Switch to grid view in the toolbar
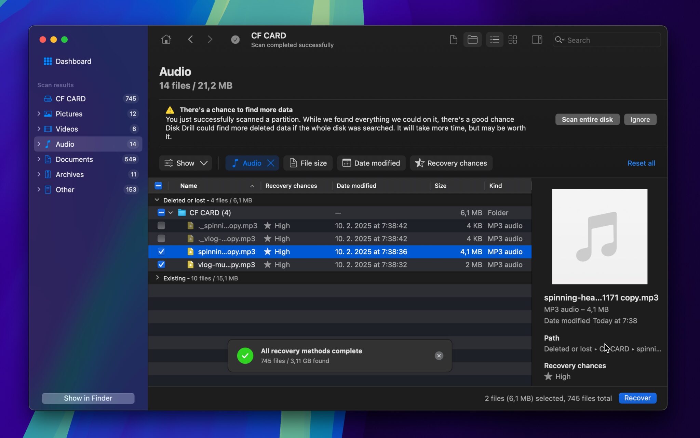Viewport: 700px width, 438px height. tap(513, 39)
